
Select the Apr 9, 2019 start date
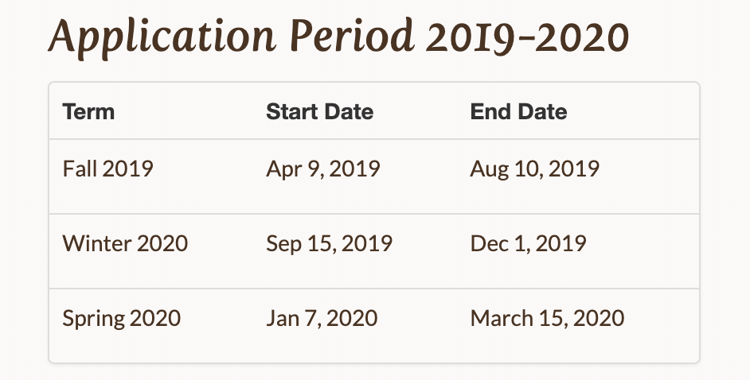(x=322, y=169)
